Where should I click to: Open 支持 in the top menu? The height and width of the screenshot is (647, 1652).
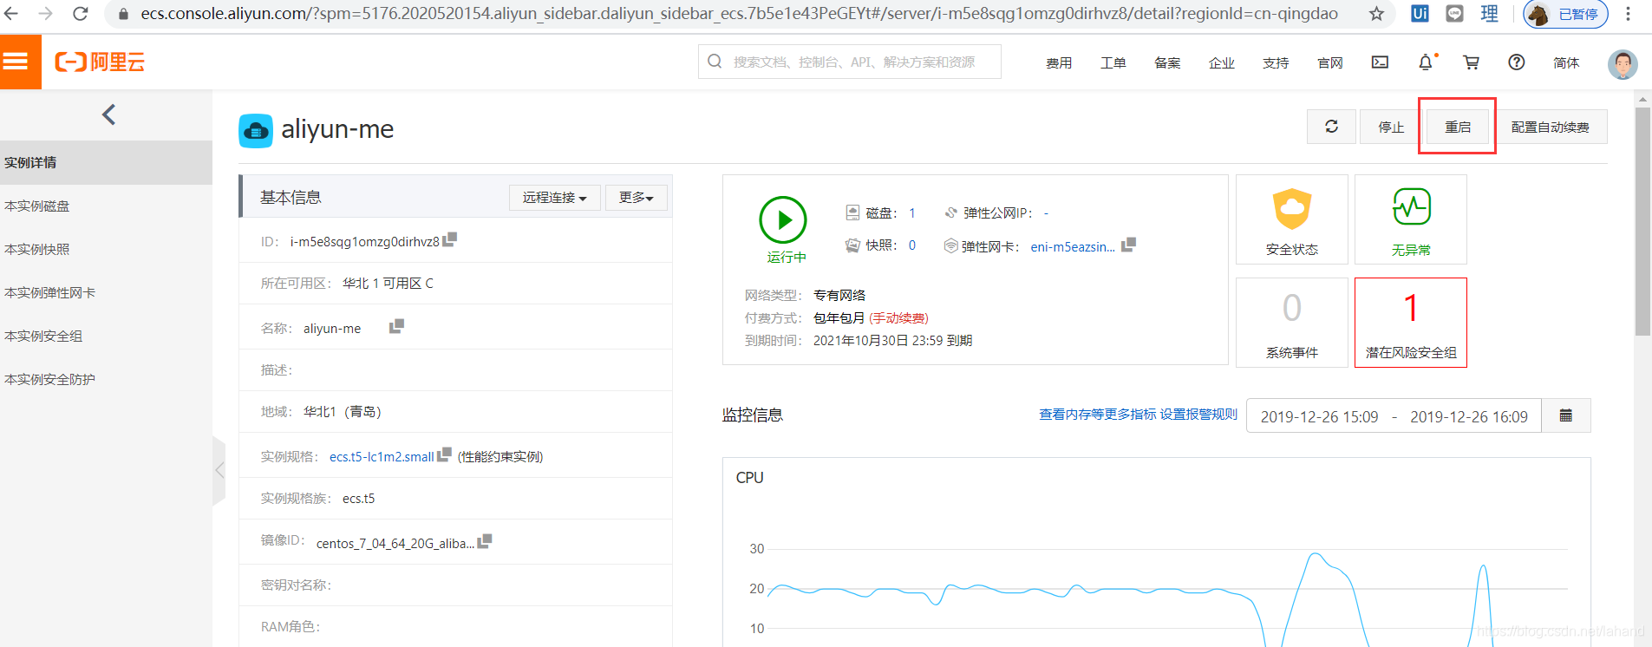tap(1276, 62)
